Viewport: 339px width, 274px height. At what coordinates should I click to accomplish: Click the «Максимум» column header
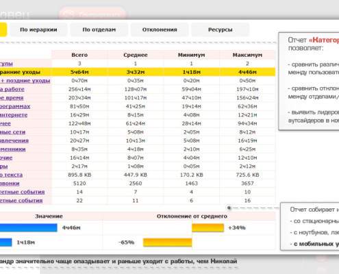(247, 55)
